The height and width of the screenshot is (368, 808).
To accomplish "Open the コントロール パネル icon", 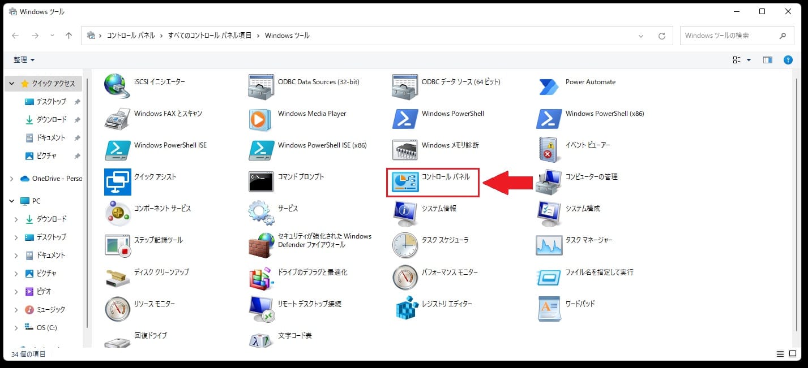I will pos(405,181).
